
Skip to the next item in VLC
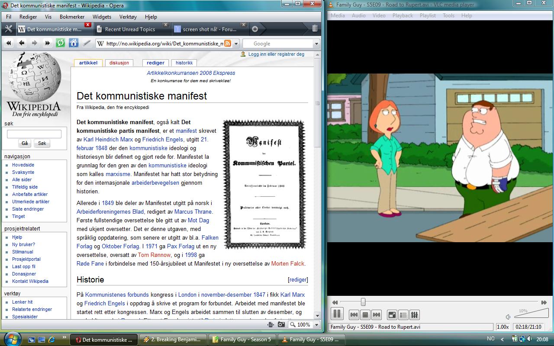click(x=377, y=315)
